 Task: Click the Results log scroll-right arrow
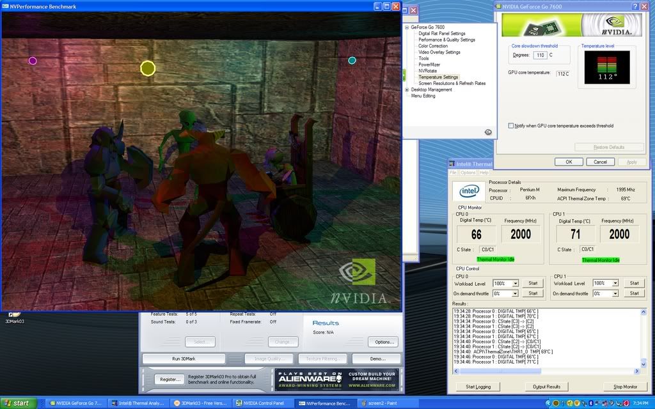(637, 371)
